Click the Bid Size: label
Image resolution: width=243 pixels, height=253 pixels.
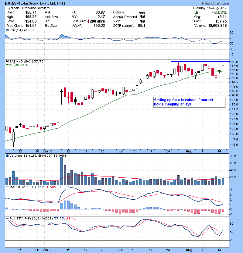click(x=51, y=26)
